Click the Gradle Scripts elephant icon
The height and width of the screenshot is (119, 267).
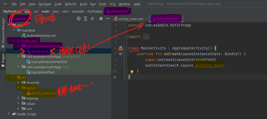pyautogui.click(x=14, y=114)
